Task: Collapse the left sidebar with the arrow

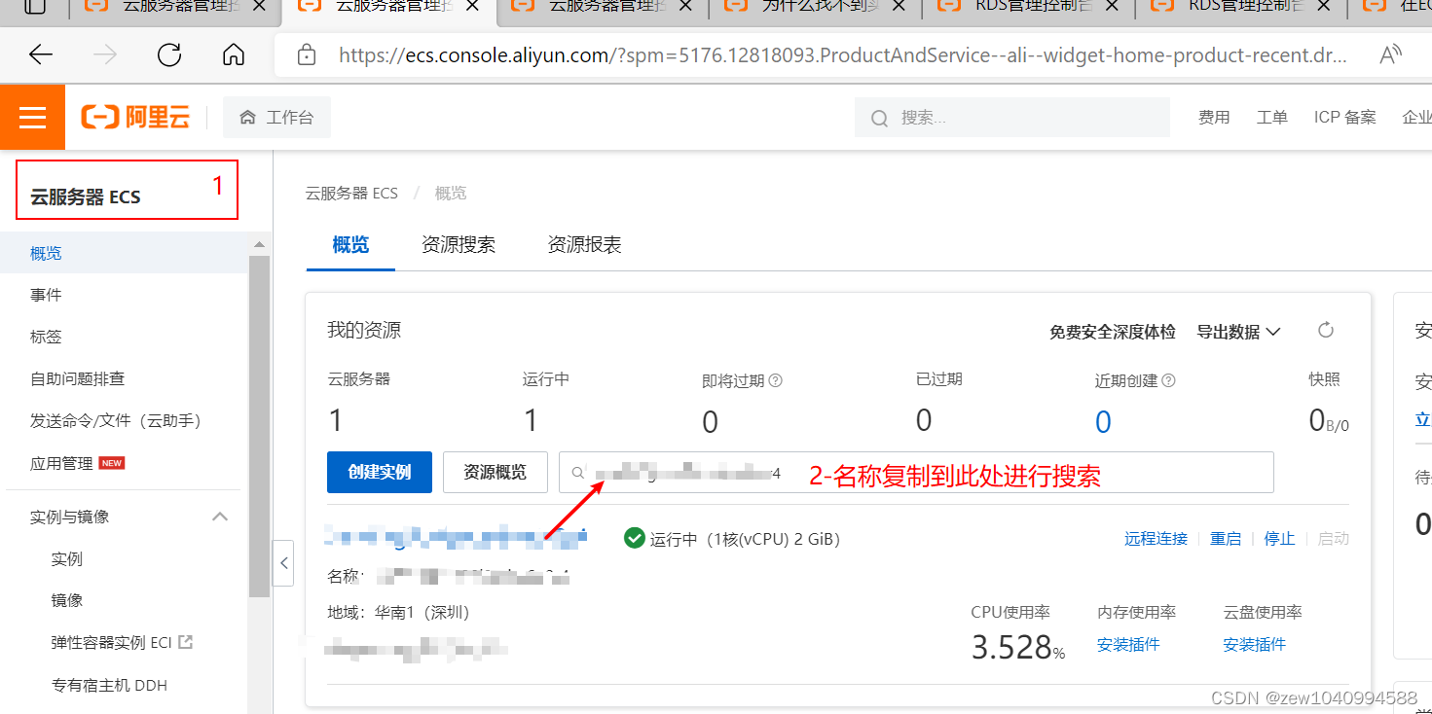Action: [283, 562]
